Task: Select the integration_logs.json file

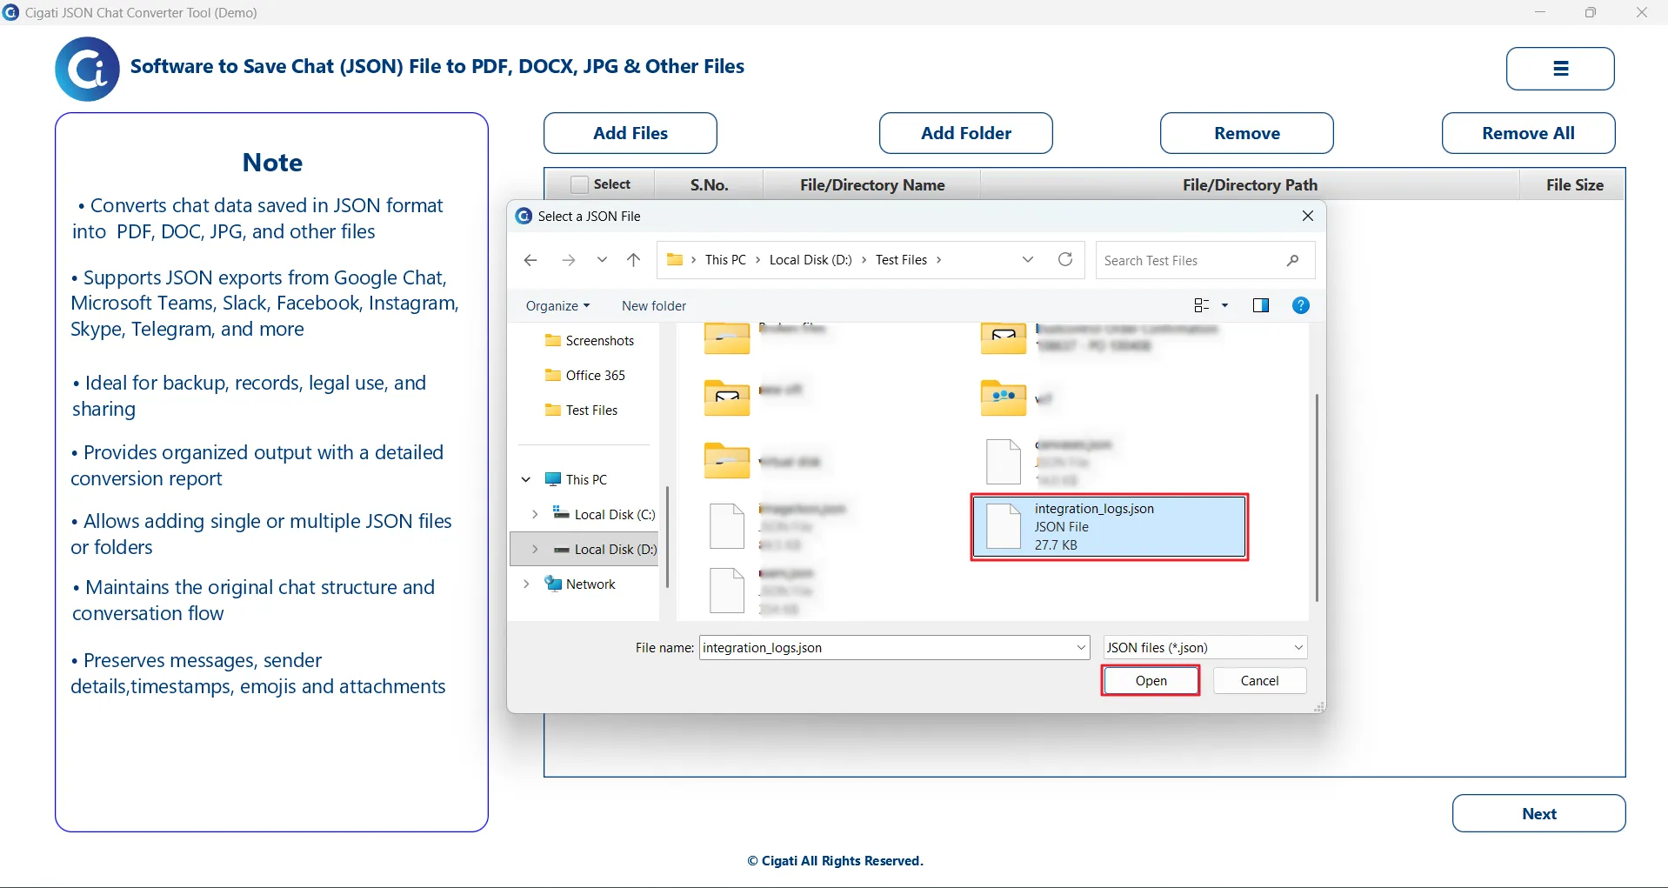Action: tap(1109, 527)
